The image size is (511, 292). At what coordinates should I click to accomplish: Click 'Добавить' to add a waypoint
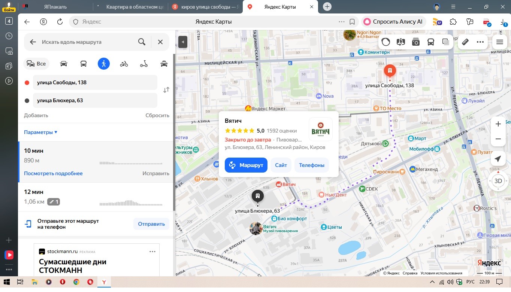point(36,115)
